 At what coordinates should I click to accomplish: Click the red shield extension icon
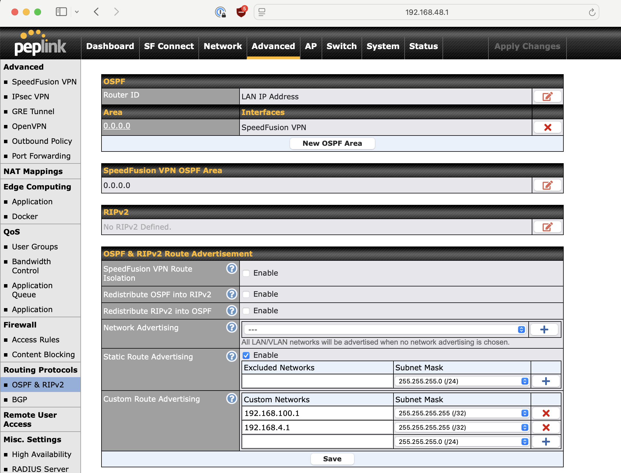(241, 12)
